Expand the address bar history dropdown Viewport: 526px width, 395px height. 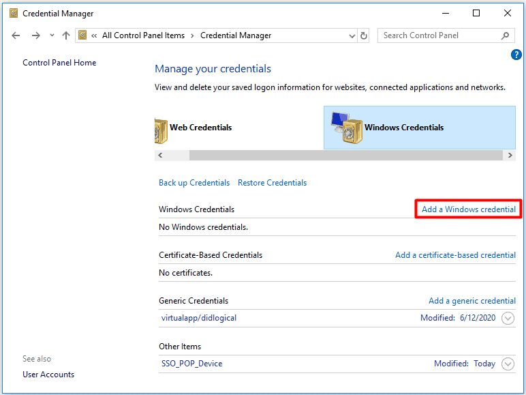tap(352, 35)
